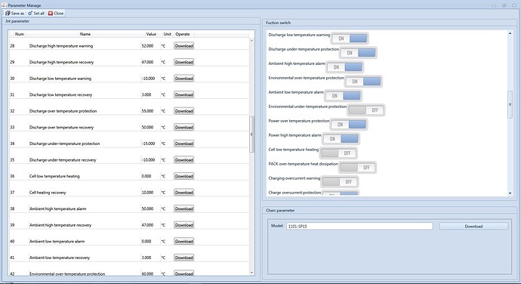Toggle the Discharge low temperature warning switch
The width and height of the screenshot is (521, 284).
[350, 39]
